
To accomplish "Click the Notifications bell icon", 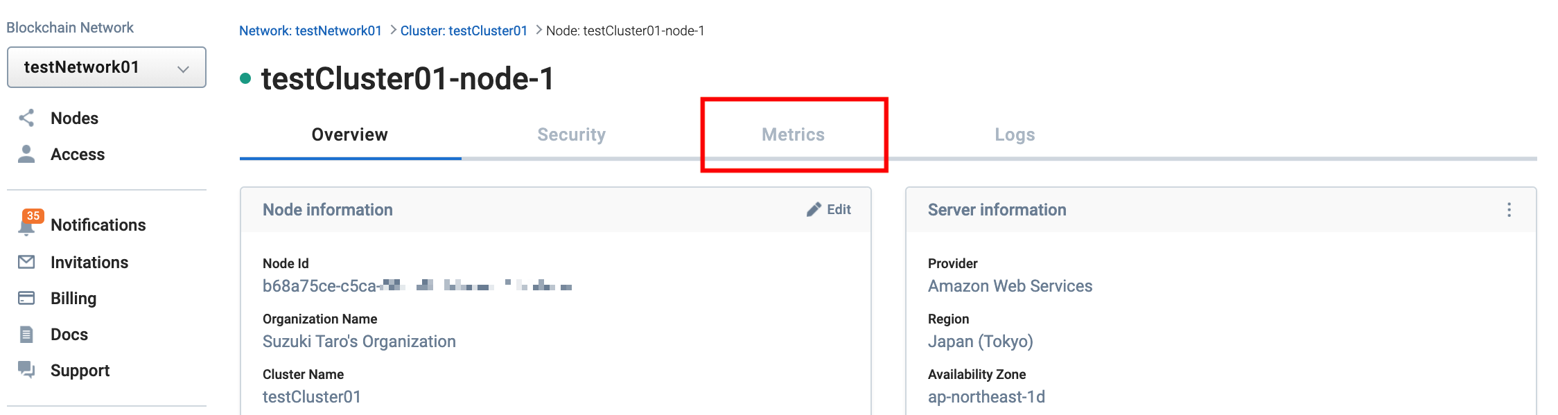I will tap(26, 227).
